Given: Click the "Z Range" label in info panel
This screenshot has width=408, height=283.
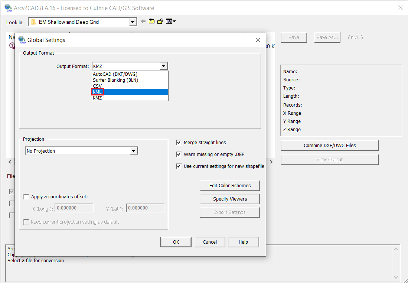Looking at the screenshot, I should (292, 130).
